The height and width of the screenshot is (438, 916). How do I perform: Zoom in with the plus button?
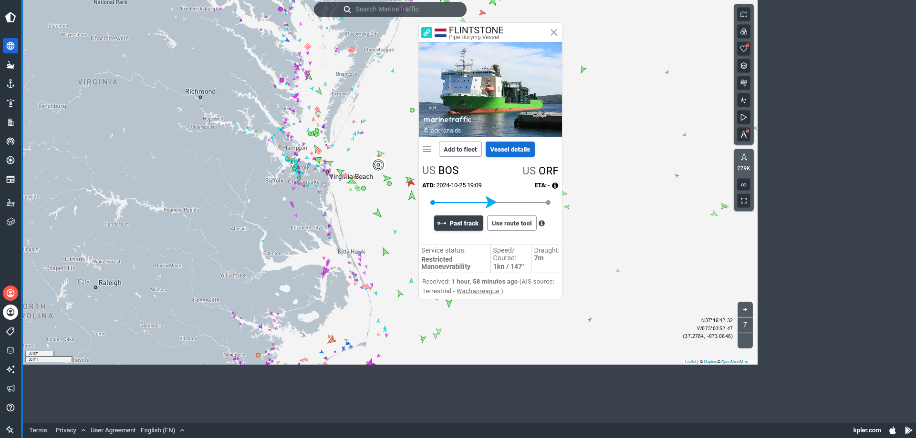pyautogui.click(x=745, y=309)
